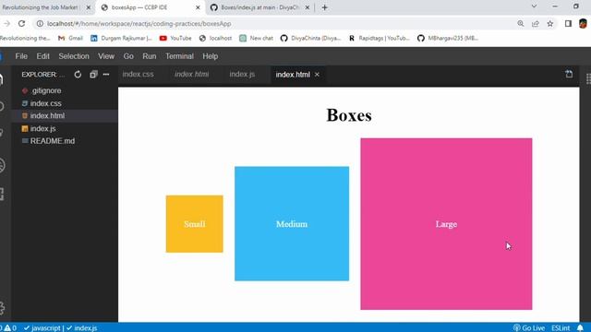The image size is (591, 332).
Task: Close the Boxes/index.js GitHub browser tab
Action: point(308,7)
